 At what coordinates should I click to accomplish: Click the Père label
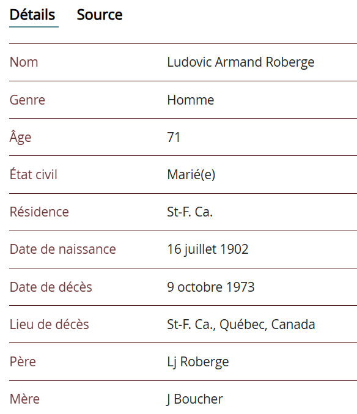coord(23,362)
